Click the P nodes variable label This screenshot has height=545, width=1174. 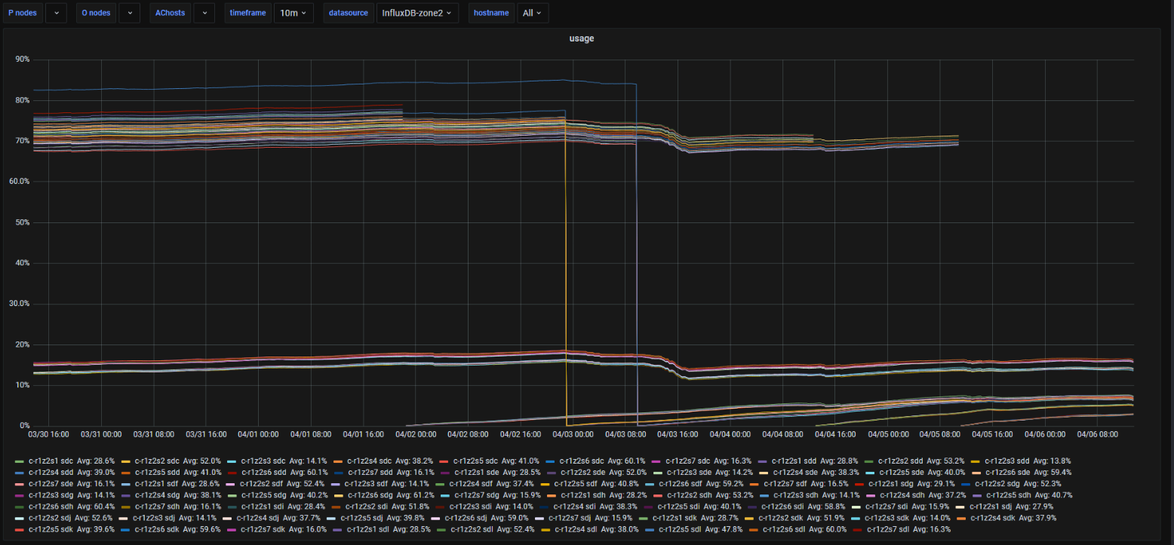23,13
